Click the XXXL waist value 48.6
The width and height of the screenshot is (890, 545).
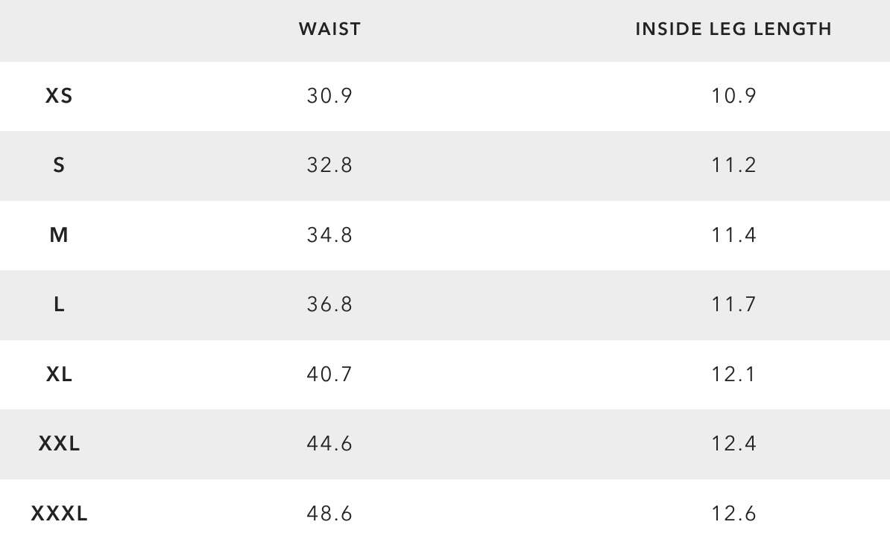pyautogui.click(x=329, y=514)
